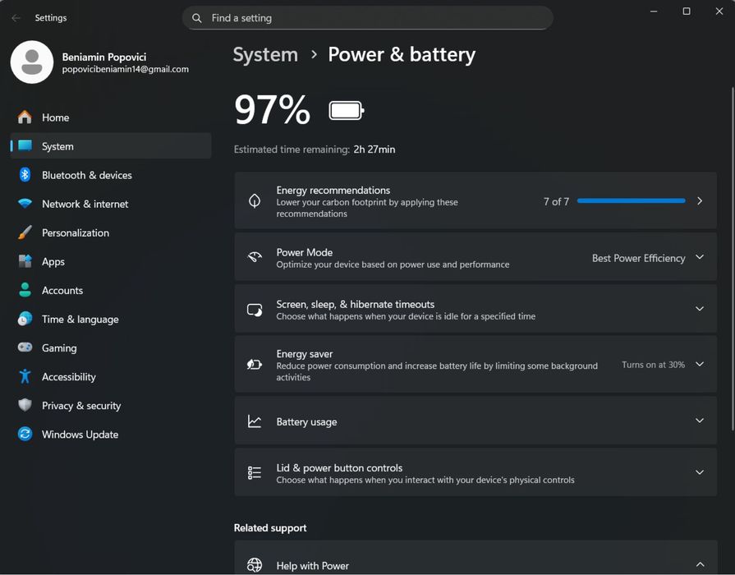
Task: Click the Windows Update refresh icon
Action: coord(25,434)
